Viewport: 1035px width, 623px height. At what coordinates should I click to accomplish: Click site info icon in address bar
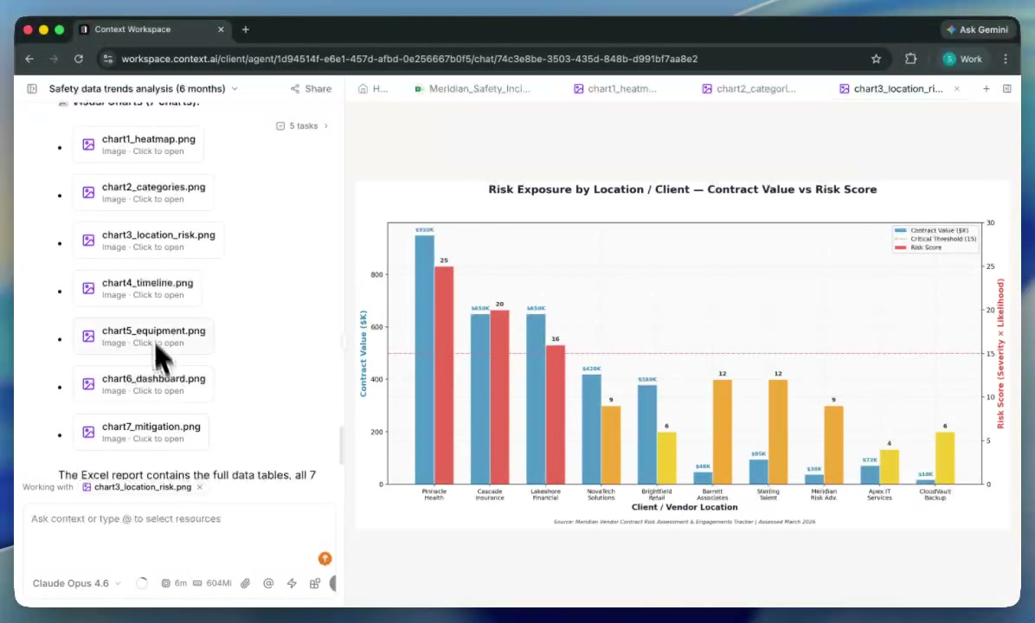[107, 59]
